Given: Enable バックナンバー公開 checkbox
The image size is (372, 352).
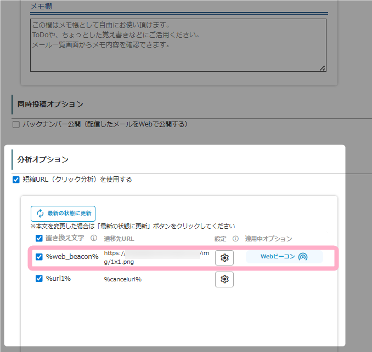Looking at the screenshot, I should click(x=16, y=124).
